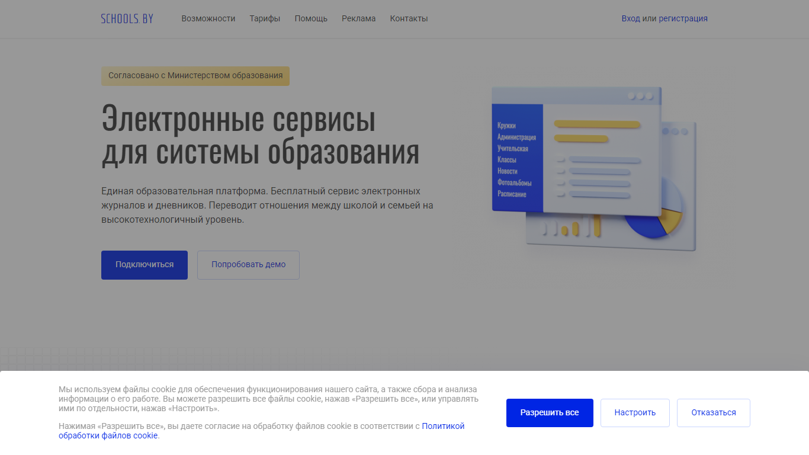Select the Реклама menu item

[358, 18]
